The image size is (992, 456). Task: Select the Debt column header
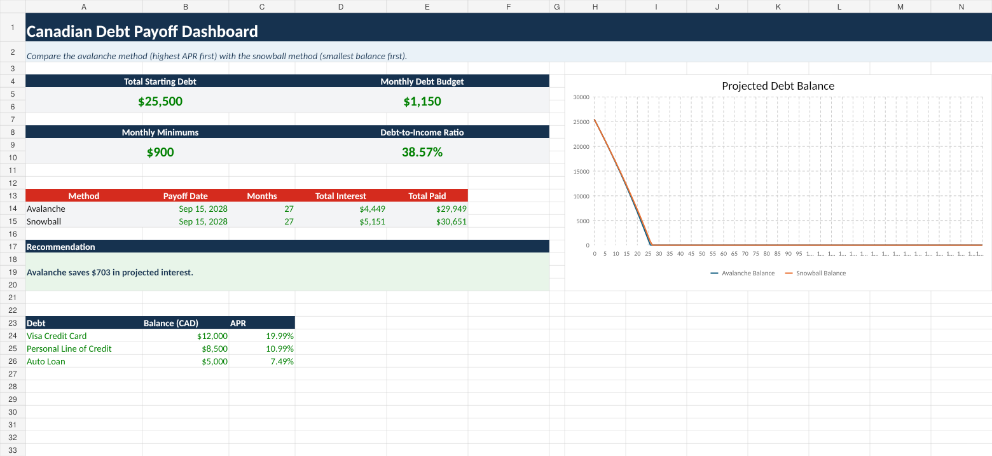click(84, 323)
